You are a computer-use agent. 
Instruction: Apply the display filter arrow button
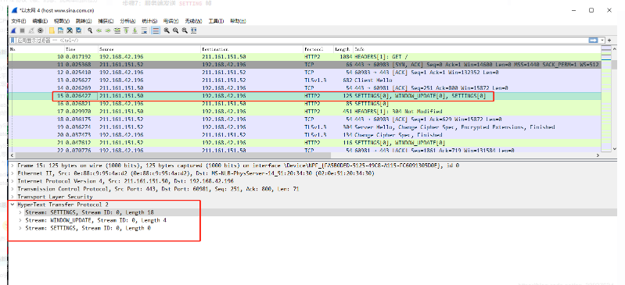594,40
